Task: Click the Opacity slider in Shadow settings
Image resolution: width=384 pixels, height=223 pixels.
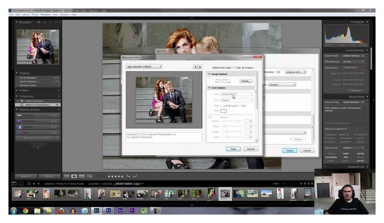Action: (232, 121)
